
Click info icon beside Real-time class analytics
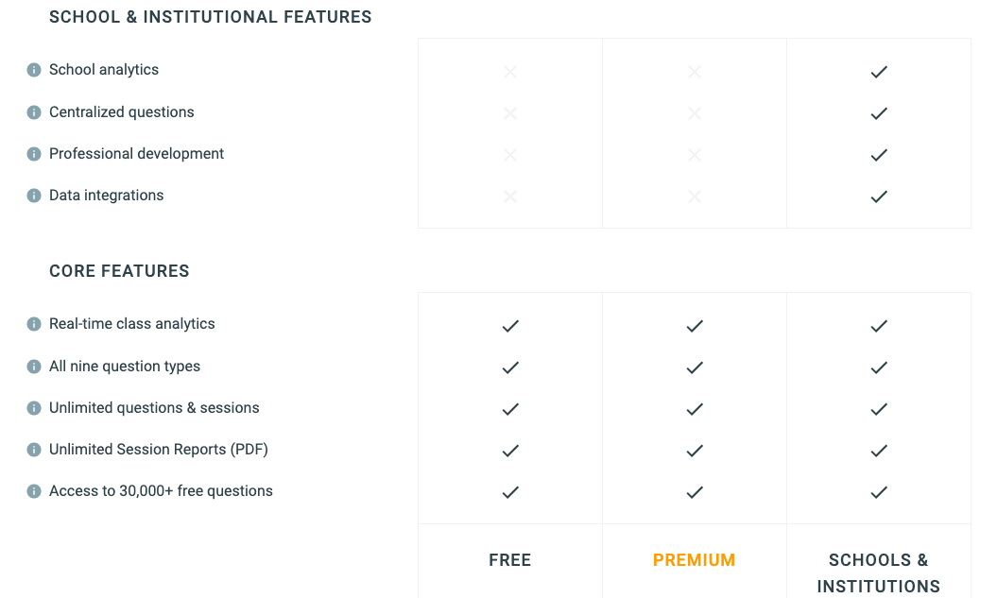(x=34, y=324)
